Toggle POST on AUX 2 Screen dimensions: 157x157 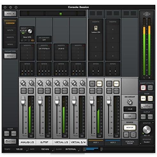coord(116,84)
